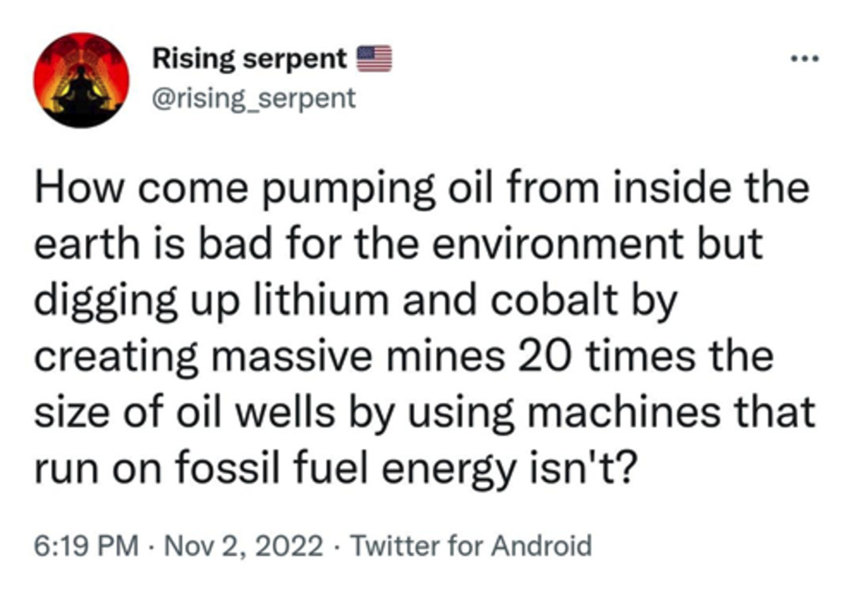This screenshot has width=854, height=592.
Task: Open the Rising serpent display name
Action: 249,59
